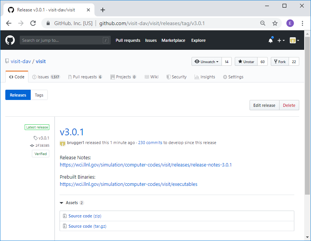
Task: Bookmark this page with star icon
Action: 275,23
